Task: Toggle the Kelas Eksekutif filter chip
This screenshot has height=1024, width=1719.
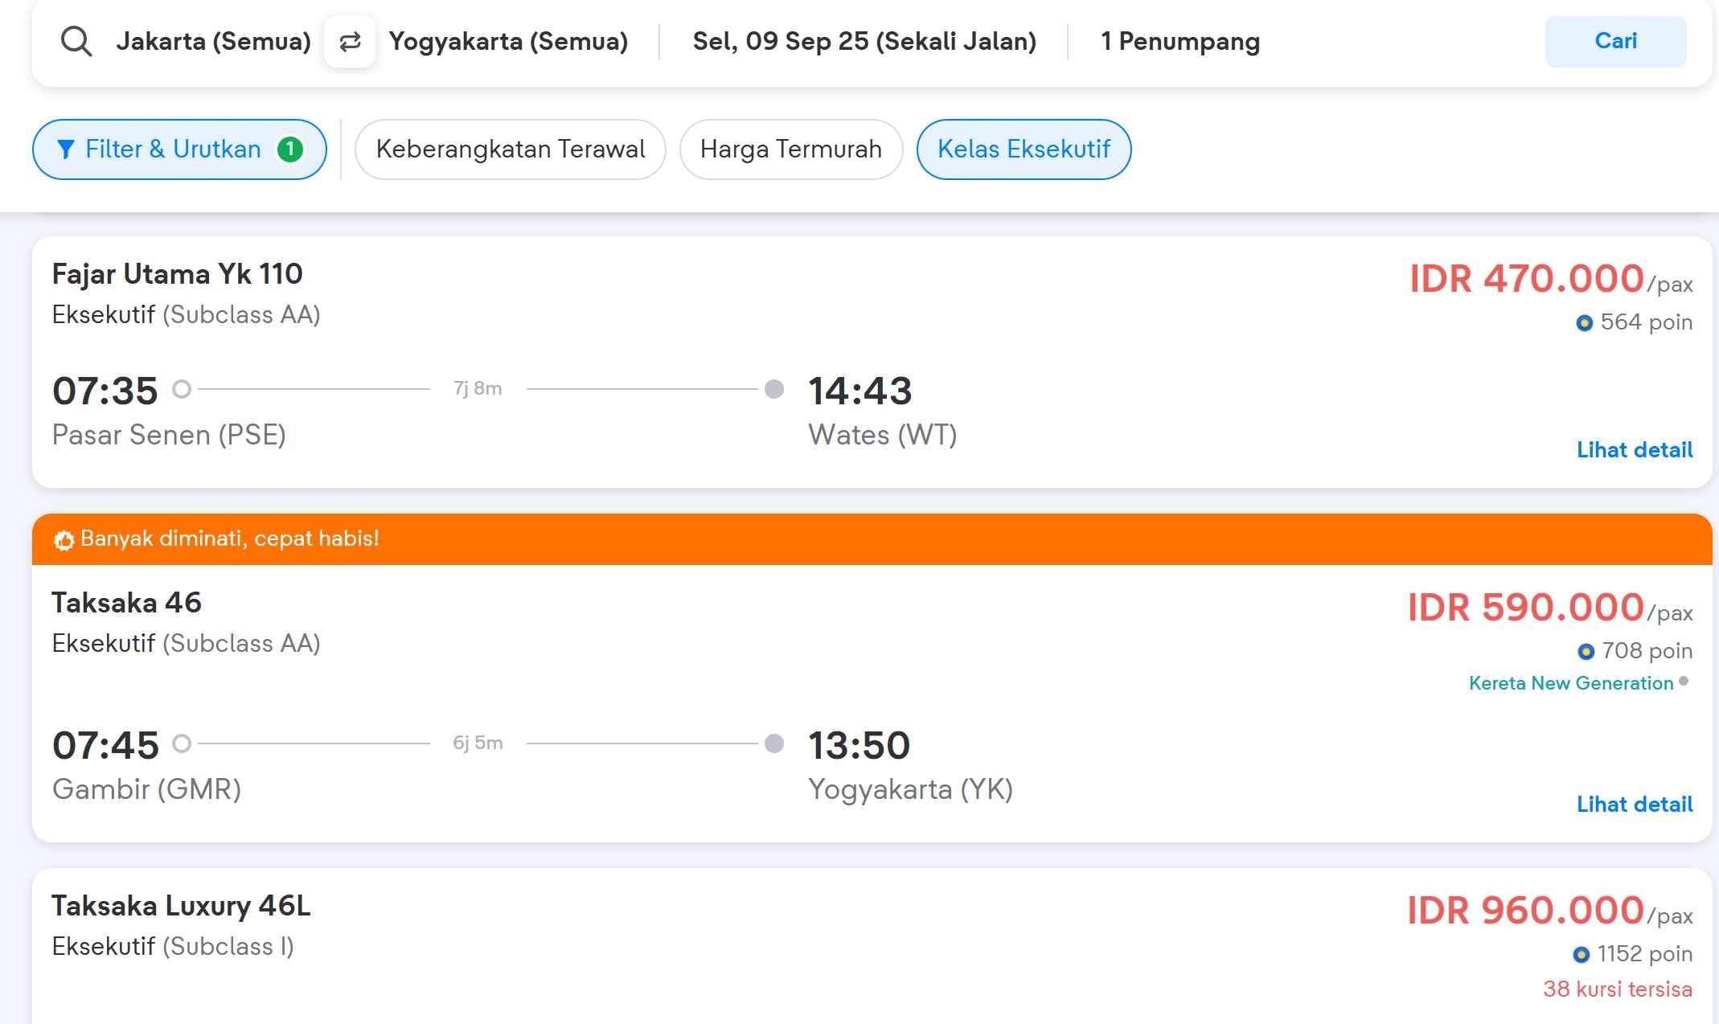Action: pyautogui.click(x=1024, y=150)
